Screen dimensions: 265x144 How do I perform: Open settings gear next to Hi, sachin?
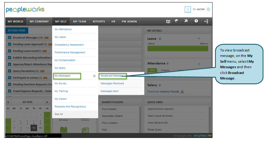(209, 9)
